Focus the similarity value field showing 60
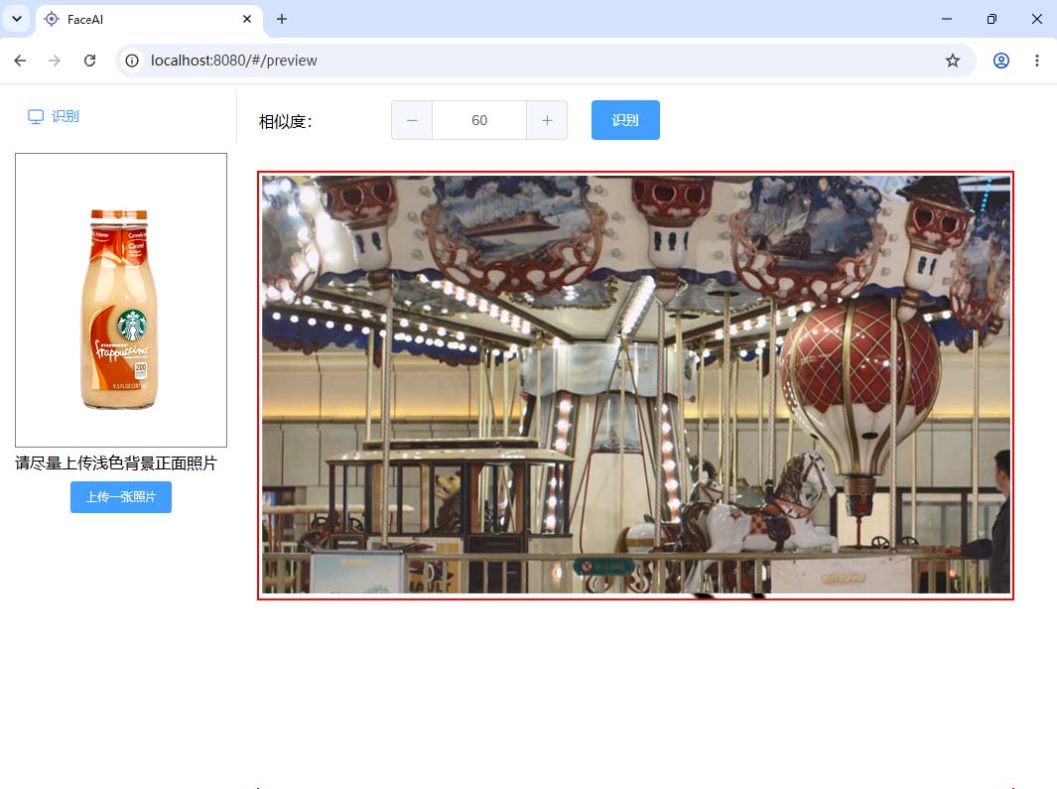Screen dimensions: 1057x789 pyautogui.click(x=479, y=121)
